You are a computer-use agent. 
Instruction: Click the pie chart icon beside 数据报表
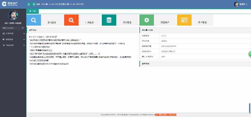4,39
